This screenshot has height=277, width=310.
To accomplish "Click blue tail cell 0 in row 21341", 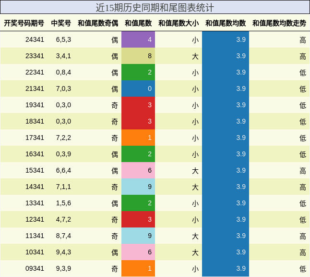I will 138,88.
